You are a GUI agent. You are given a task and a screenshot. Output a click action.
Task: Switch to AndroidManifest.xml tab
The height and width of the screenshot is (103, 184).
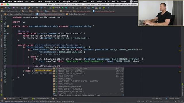pyautogui.click(x=77, y=14)
